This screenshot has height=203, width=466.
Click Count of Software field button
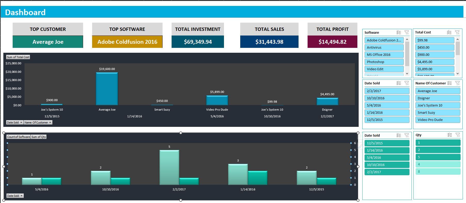coord(19,137)
